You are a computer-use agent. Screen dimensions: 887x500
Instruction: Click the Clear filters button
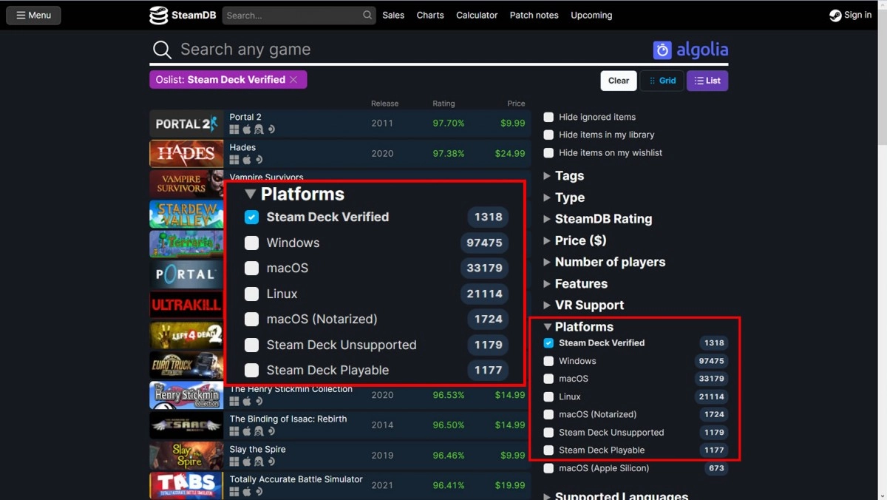click(x=619, y=81)
